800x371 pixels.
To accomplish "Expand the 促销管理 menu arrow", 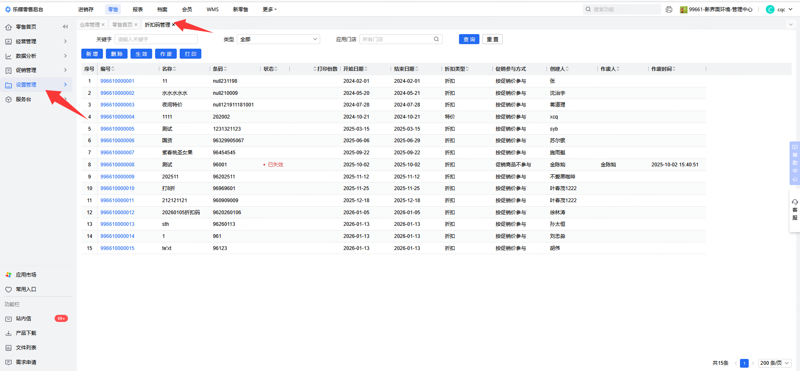I will coord(65,70).
